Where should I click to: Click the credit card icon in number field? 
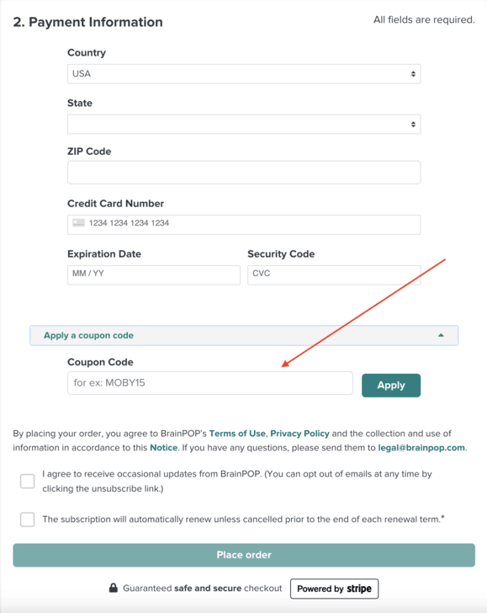tap(78, 223)
